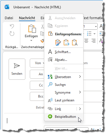
Task: Click the Undo arrow in ribbon
Action: tap(12, 26)
